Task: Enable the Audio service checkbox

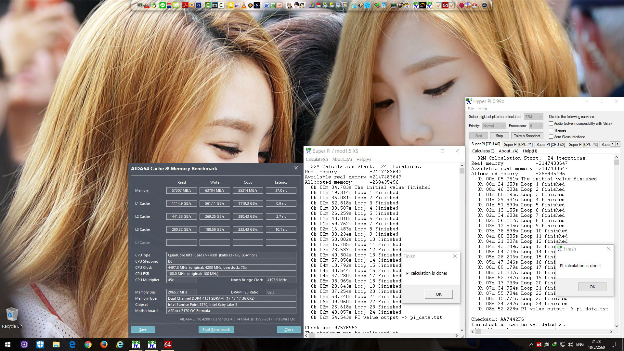Action: tap(551, 123)
